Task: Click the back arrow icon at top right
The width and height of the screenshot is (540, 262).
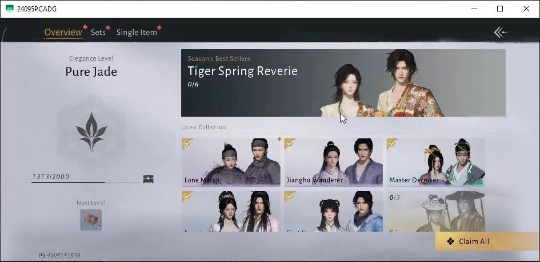Action: pos(501,33)
